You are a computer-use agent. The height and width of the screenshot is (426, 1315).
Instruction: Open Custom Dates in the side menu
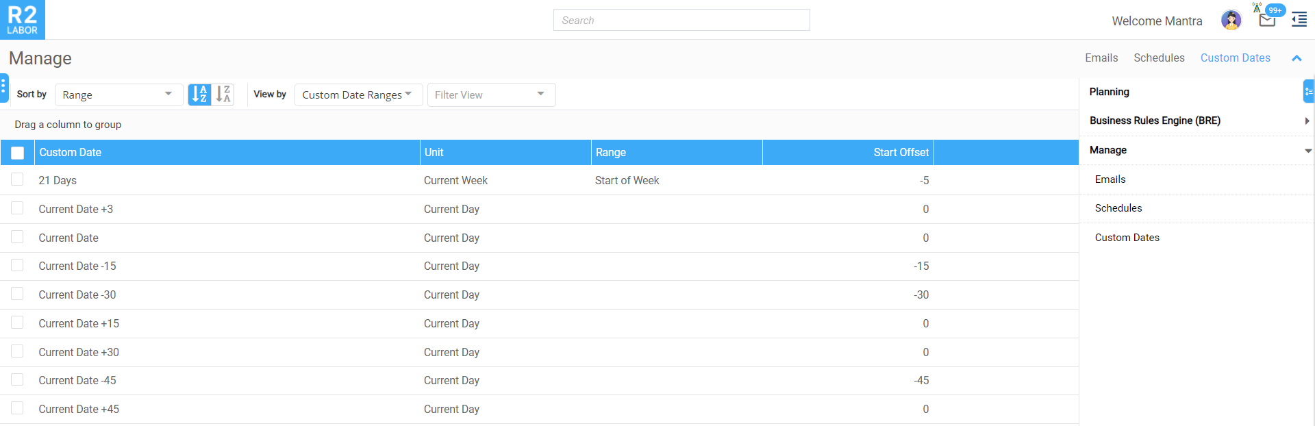[x=1127, y=238]
